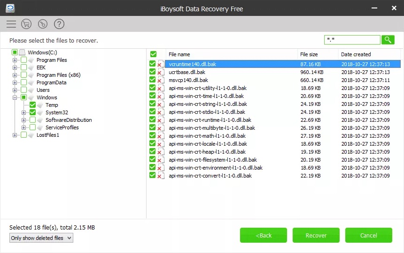
Task: Click the Program Files folder icon
Action: [x=31, y=60]
